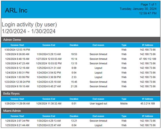Click Duration column header under Bella Reyes

click(74, 99)
